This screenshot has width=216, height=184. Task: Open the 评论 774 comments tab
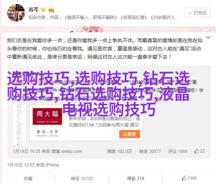click(135, 179)
